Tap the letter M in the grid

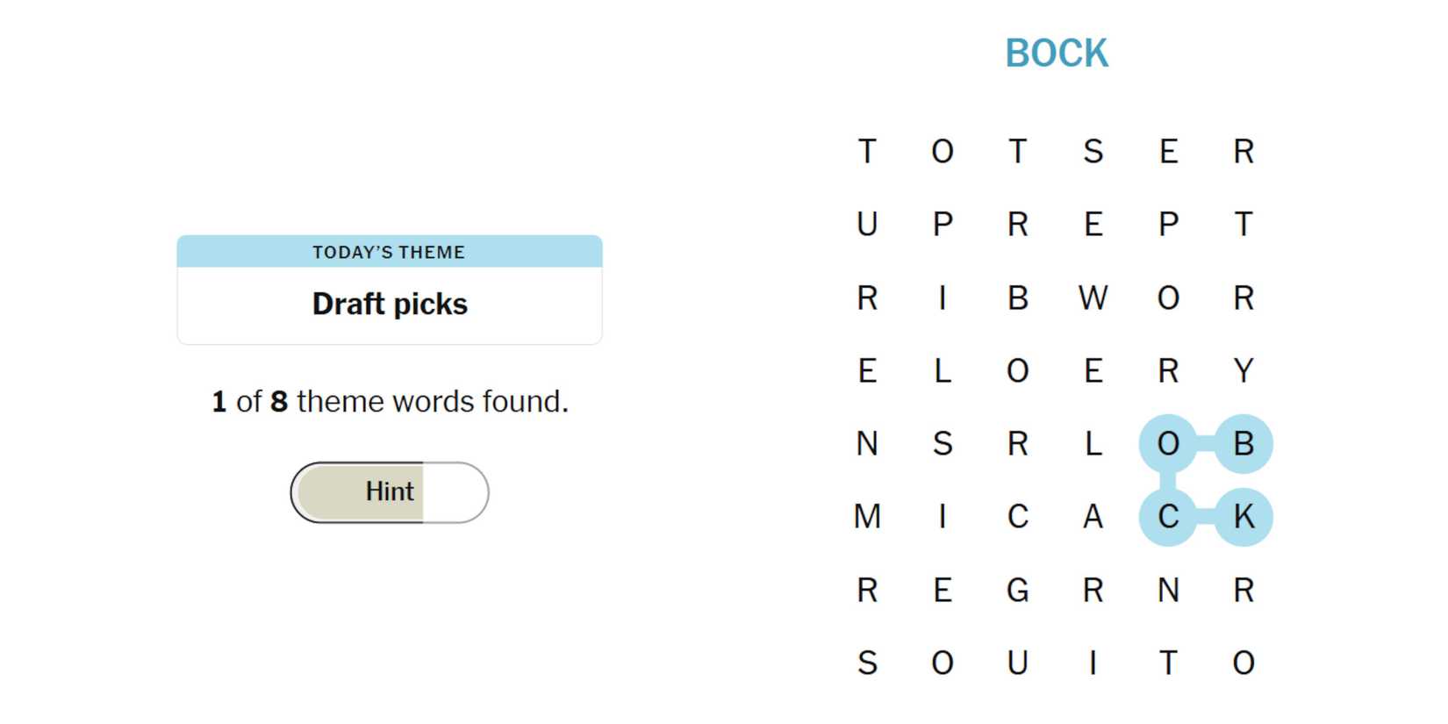point(867,517)
